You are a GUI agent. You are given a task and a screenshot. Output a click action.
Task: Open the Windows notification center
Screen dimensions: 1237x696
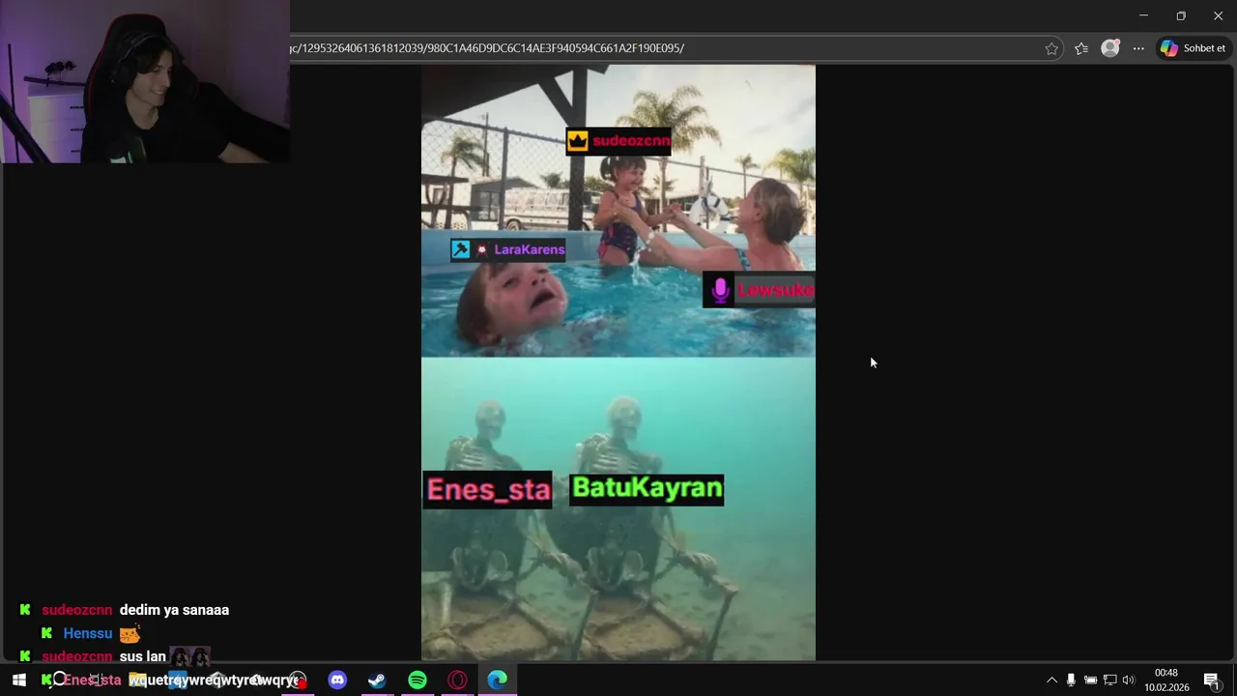pos(1212,681)
